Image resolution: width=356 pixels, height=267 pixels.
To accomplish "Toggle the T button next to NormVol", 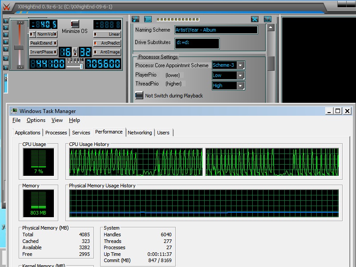I will [x=32, y=34].
